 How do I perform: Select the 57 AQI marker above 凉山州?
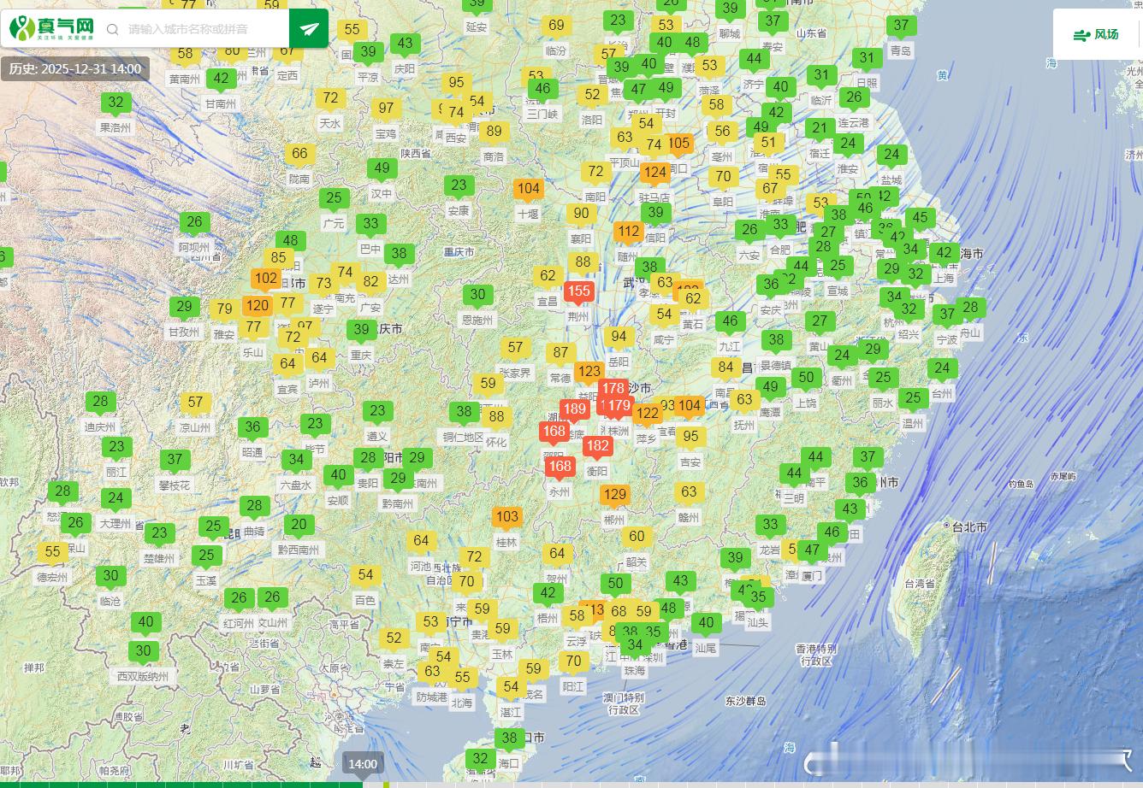pyautogui.click(x=196, y=402)
